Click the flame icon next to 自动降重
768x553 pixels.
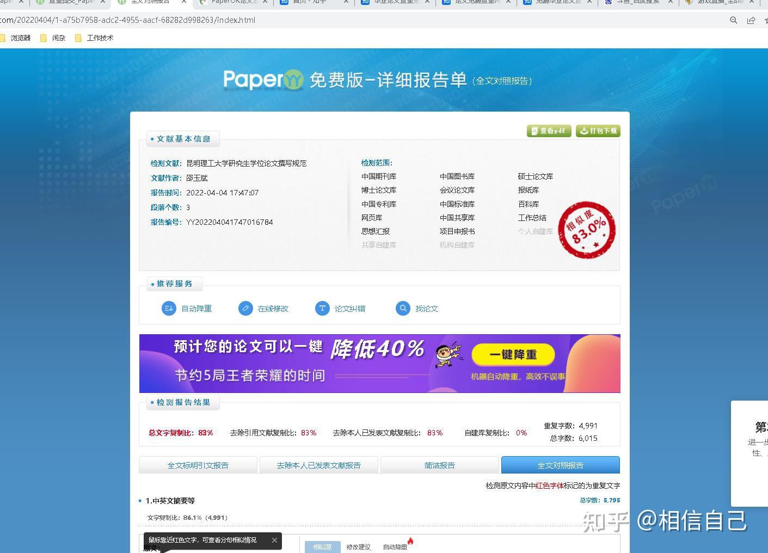pos(410,542)
